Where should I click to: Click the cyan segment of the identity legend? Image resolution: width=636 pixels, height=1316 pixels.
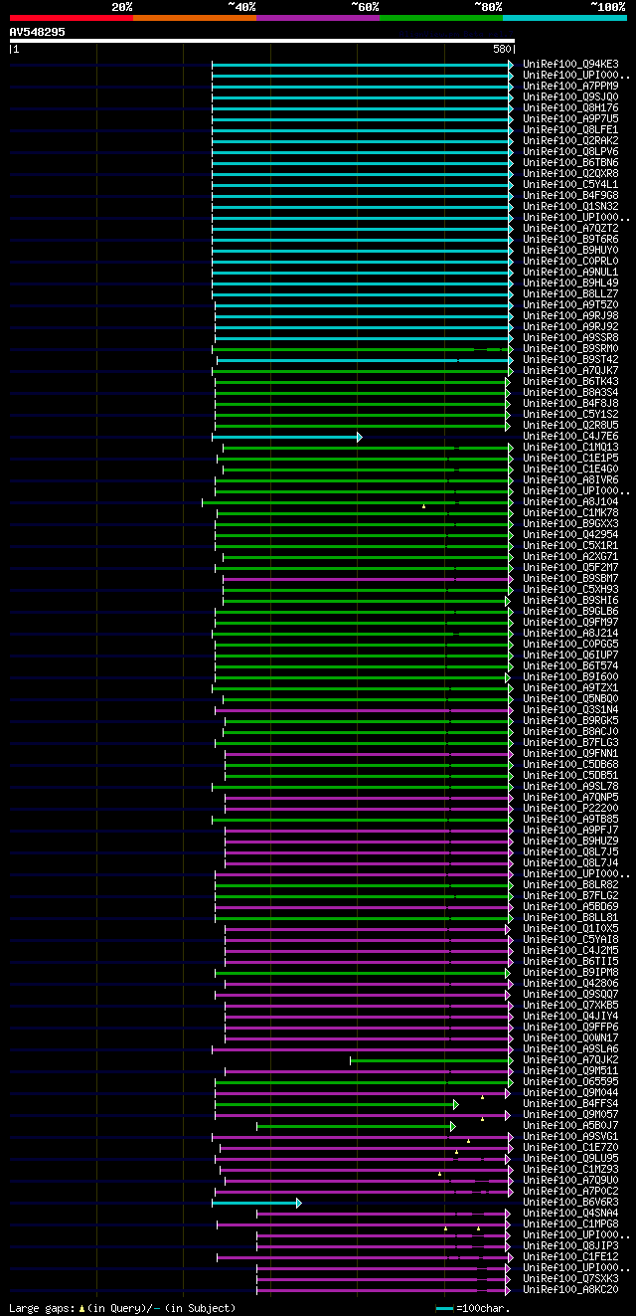coord(564,18)
